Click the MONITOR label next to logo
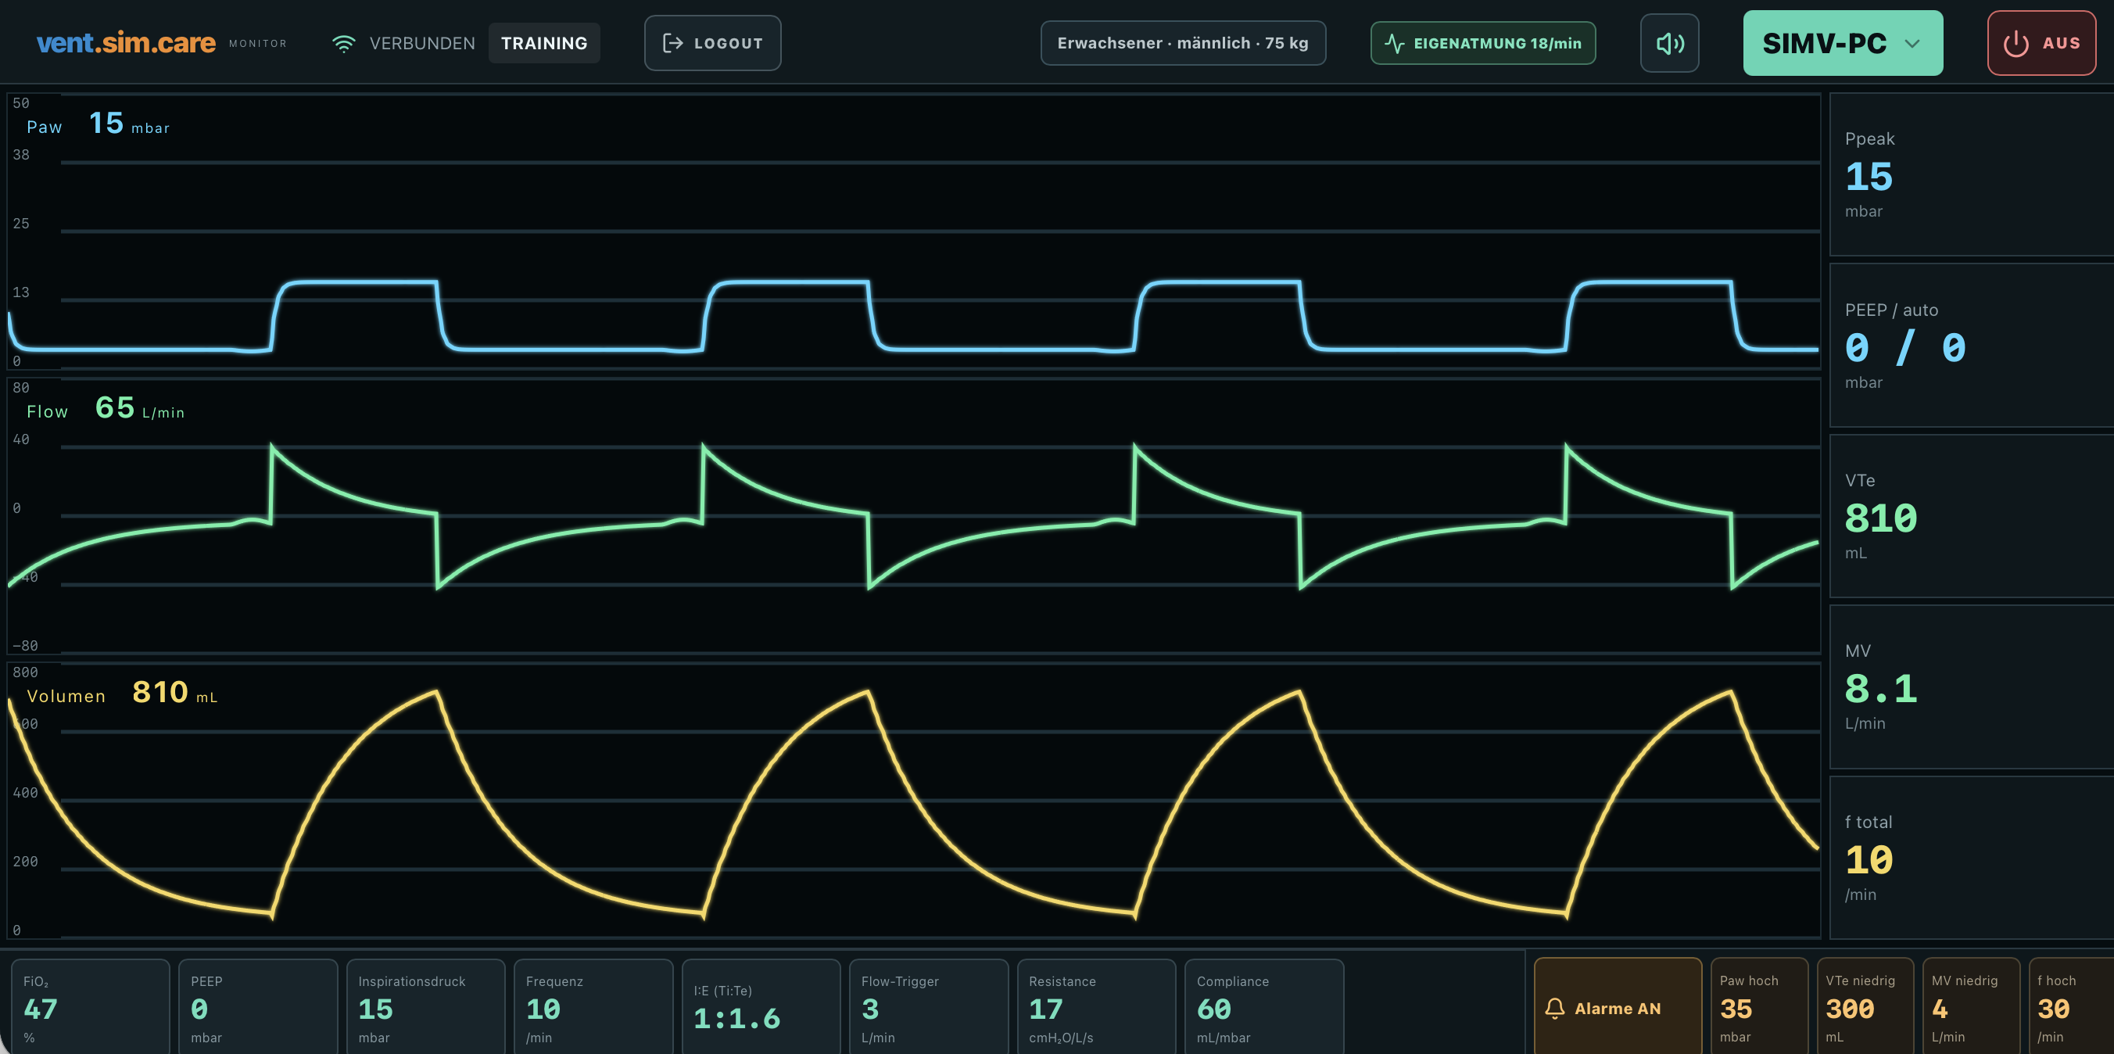 coord(258,44)
